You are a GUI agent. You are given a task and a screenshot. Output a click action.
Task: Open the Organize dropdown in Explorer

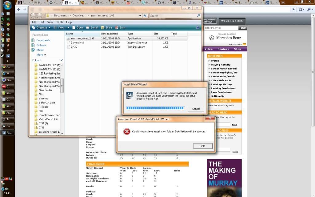pos(41,28)
